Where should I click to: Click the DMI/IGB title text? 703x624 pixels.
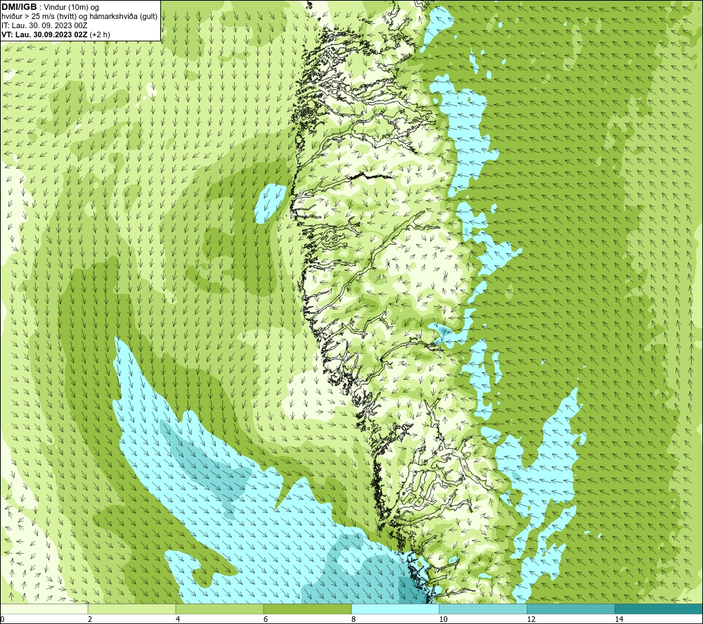click(x=19, y=7)
